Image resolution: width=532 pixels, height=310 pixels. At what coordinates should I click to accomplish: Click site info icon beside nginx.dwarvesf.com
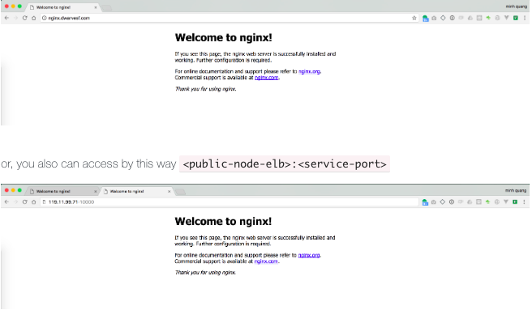click(44, 18)
